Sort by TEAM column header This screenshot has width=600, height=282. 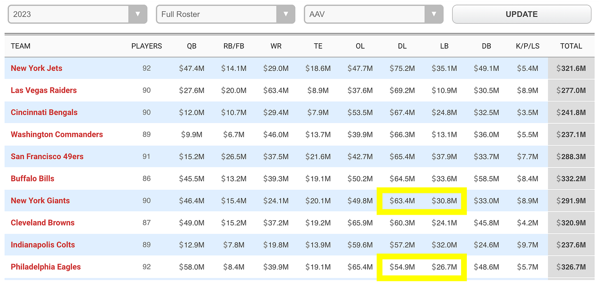(x=21, y=46)
